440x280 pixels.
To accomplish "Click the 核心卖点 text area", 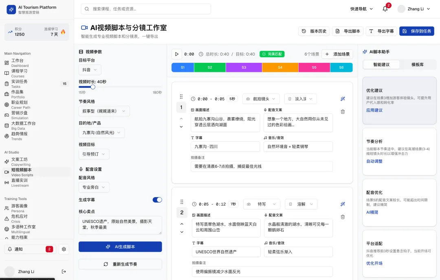I will (x=120, y=225).
